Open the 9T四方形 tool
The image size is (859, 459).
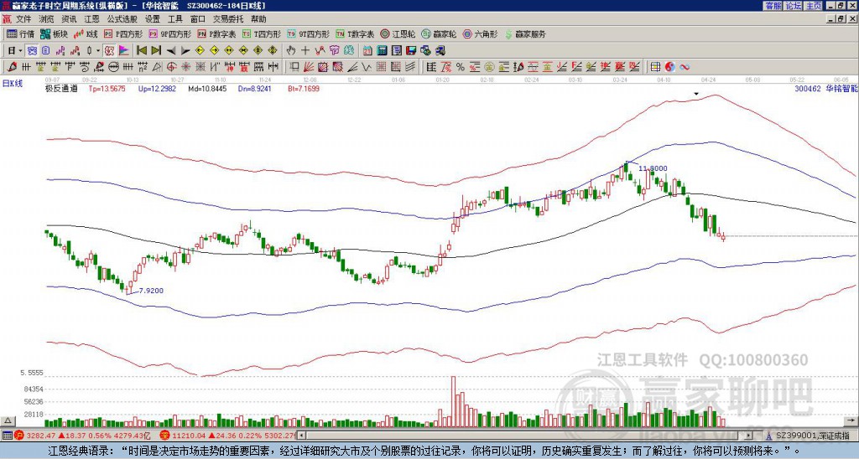click(308, 34)
